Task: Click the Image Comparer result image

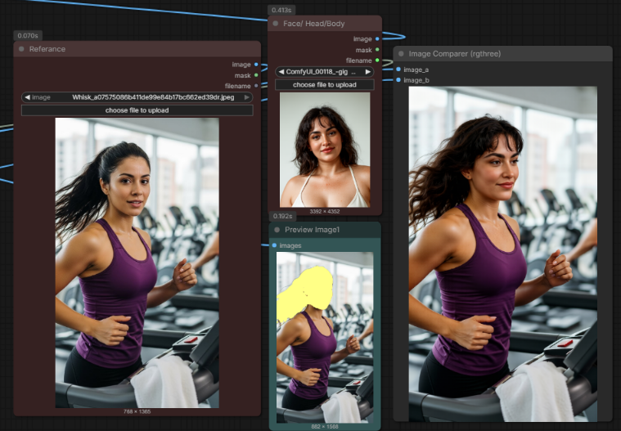Action: click(503, 254)
